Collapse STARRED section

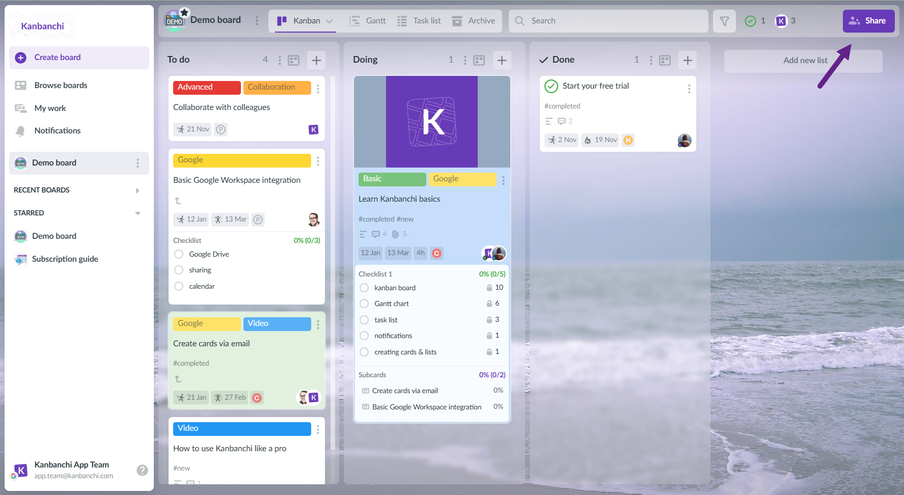click(138, 213)
